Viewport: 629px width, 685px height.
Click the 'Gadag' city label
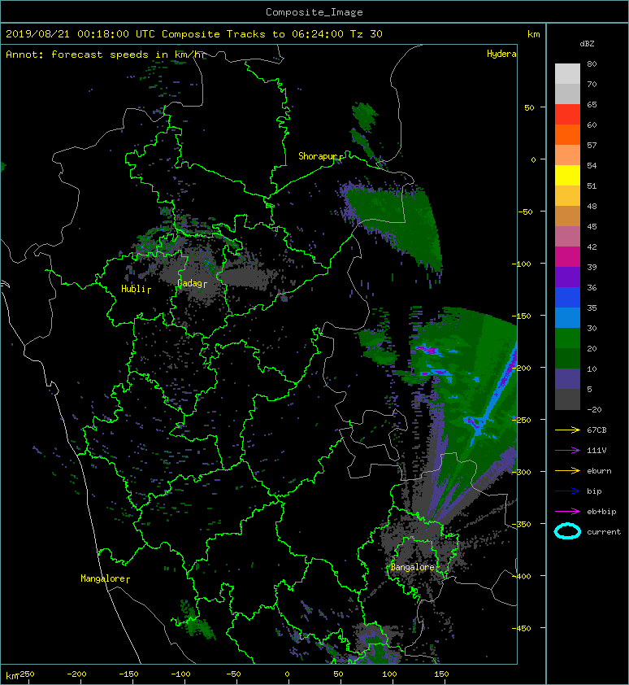pyautogui.click(x=189, y=284)
